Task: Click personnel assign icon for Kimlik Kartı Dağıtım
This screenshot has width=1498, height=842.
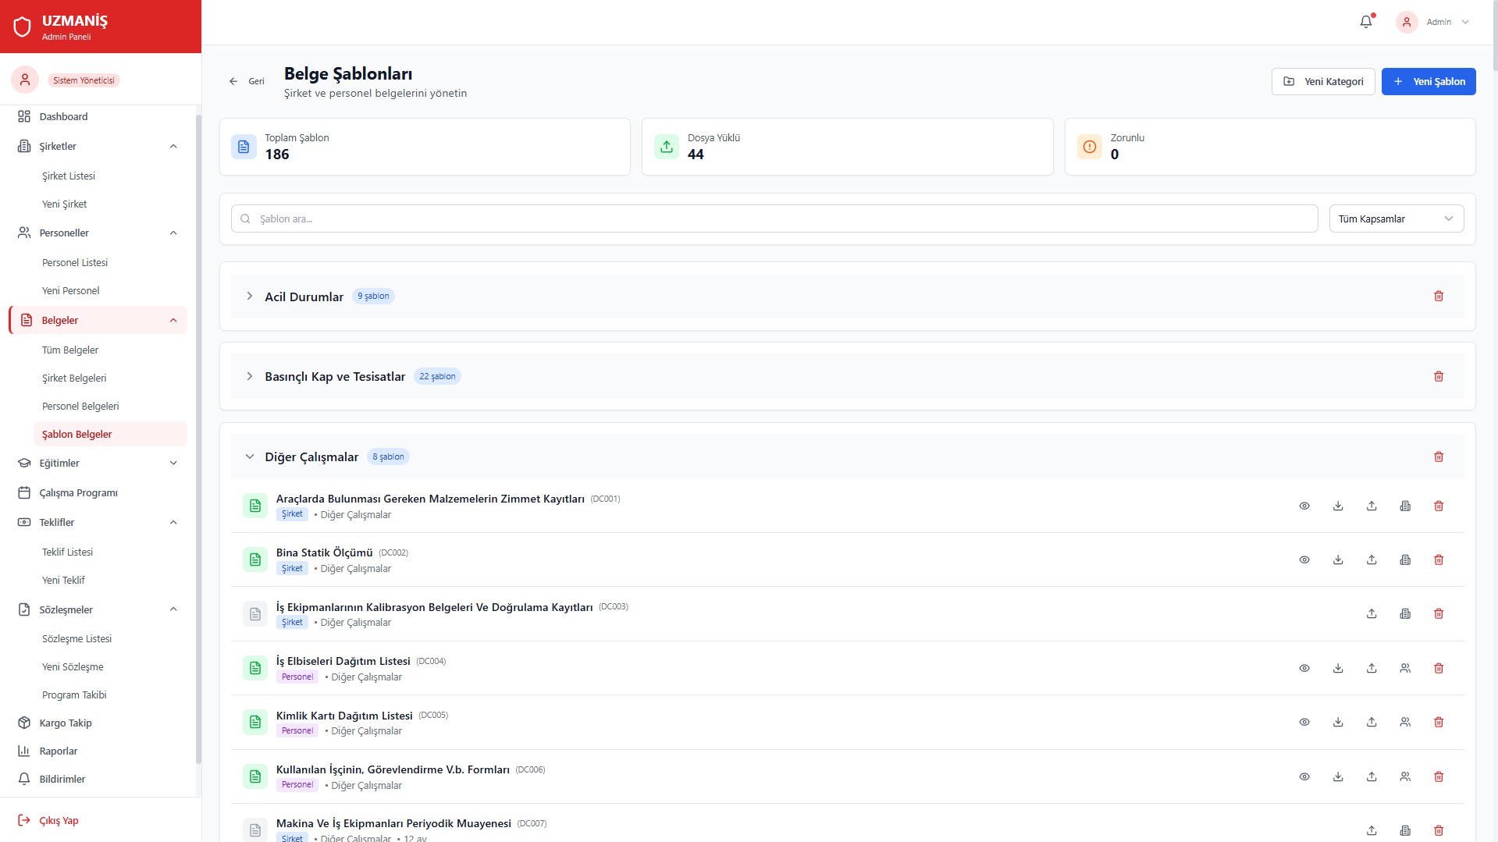Action: click(x=1404, y=723)
